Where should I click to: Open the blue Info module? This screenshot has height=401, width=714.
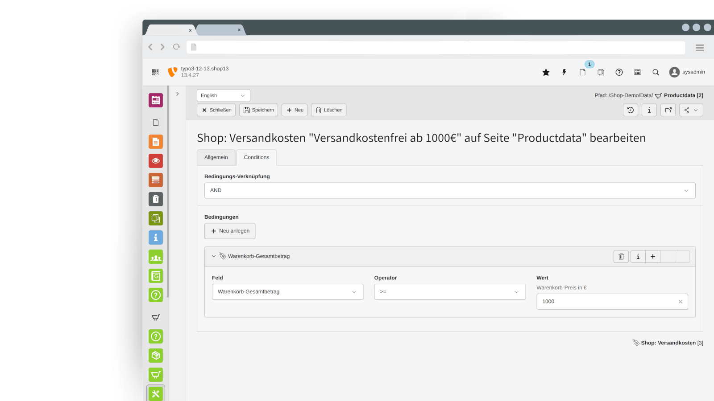pyautogui.click(x=155, y=237)
